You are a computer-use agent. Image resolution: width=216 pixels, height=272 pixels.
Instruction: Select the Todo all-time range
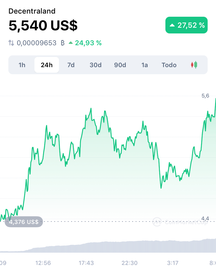(x=169, y=65)
